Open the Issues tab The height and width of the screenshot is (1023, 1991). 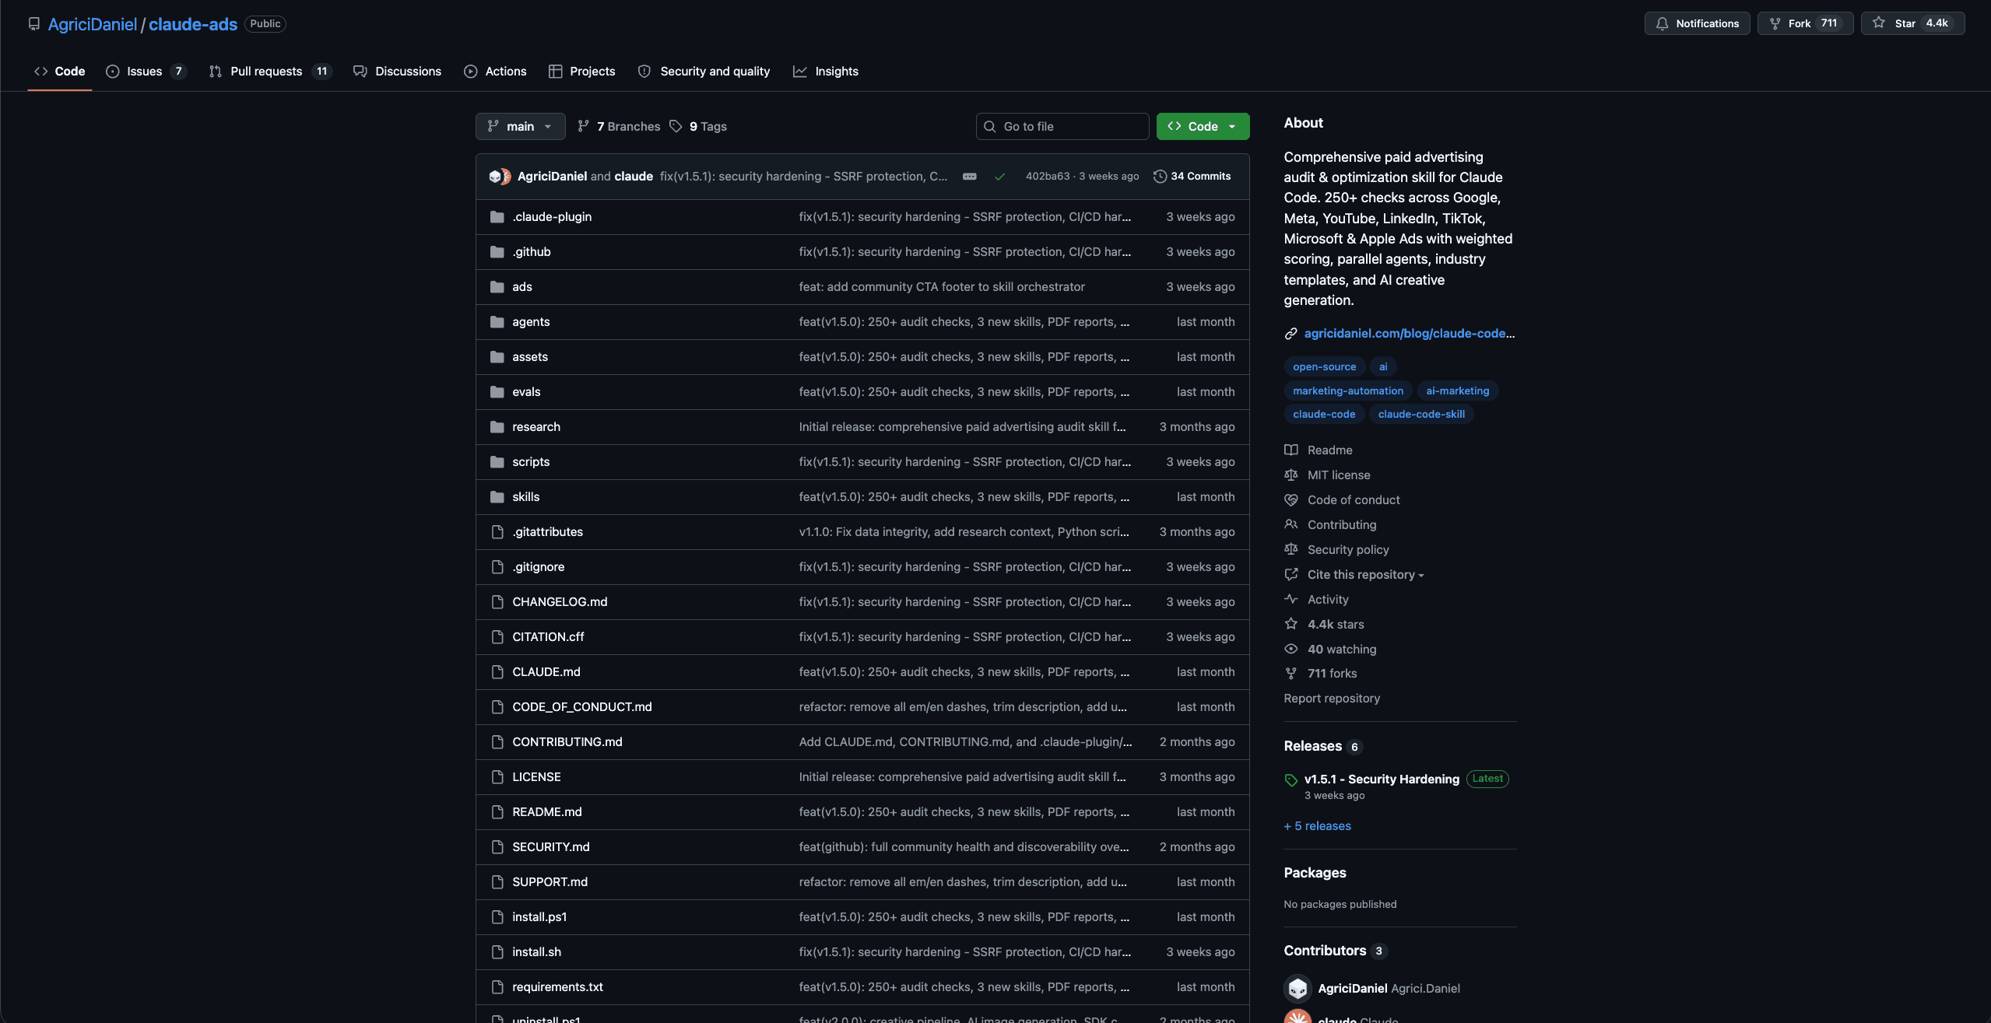(146, 71)
